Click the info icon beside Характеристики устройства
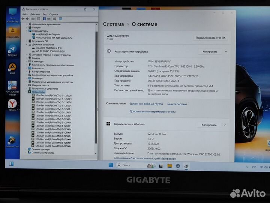 (109, 51)
